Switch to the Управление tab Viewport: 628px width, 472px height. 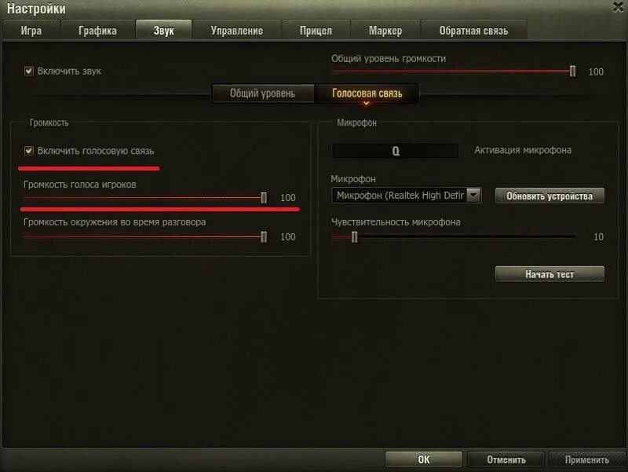point(237,31)
